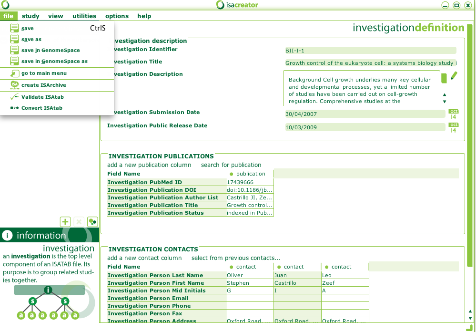Open the view menu
This screenshot has height=332, width=476.
56,16
